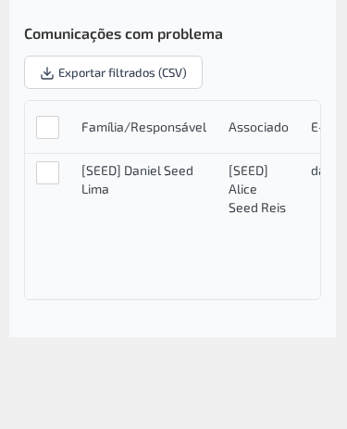Sort by Associado column header
The image size is (347, 429).
pos(258,127)
